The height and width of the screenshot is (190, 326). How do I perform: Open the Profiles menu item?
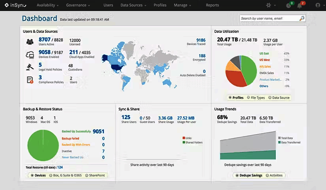pos(160,5)
